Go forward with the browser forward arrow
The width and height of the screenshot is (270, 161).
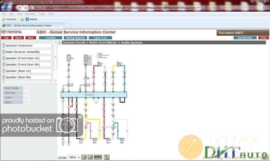[9, 8]
